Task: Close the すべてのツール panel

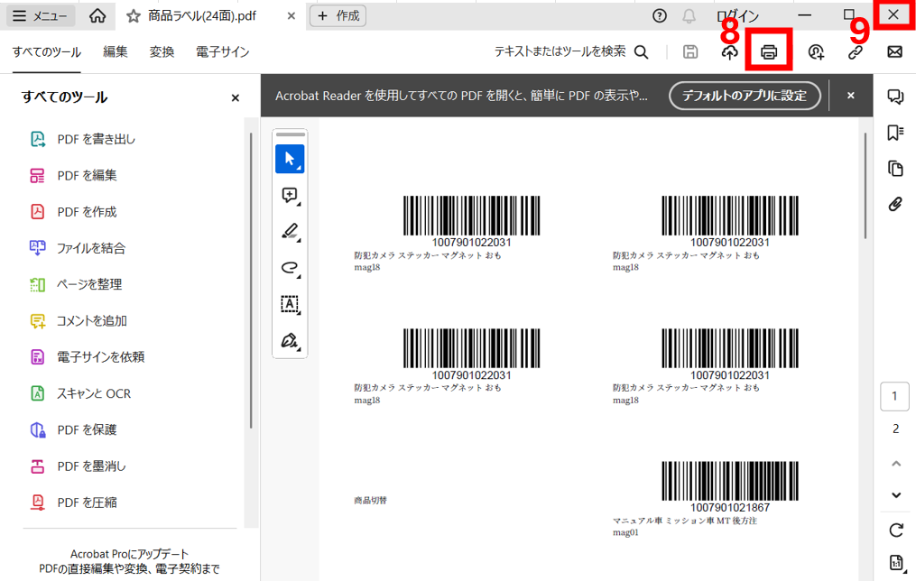Action: [x=235, y=97]
